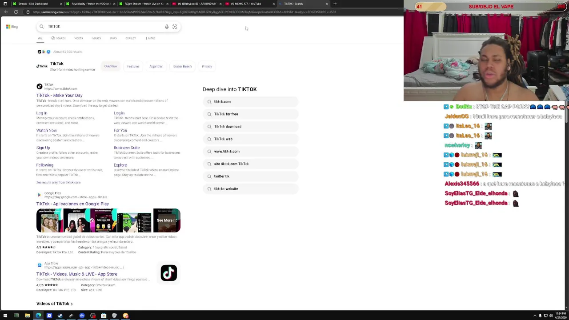This screenshot has height=320, width=569.
Task: Click the site info lock icon in address bar
Action: click(28, 12)
